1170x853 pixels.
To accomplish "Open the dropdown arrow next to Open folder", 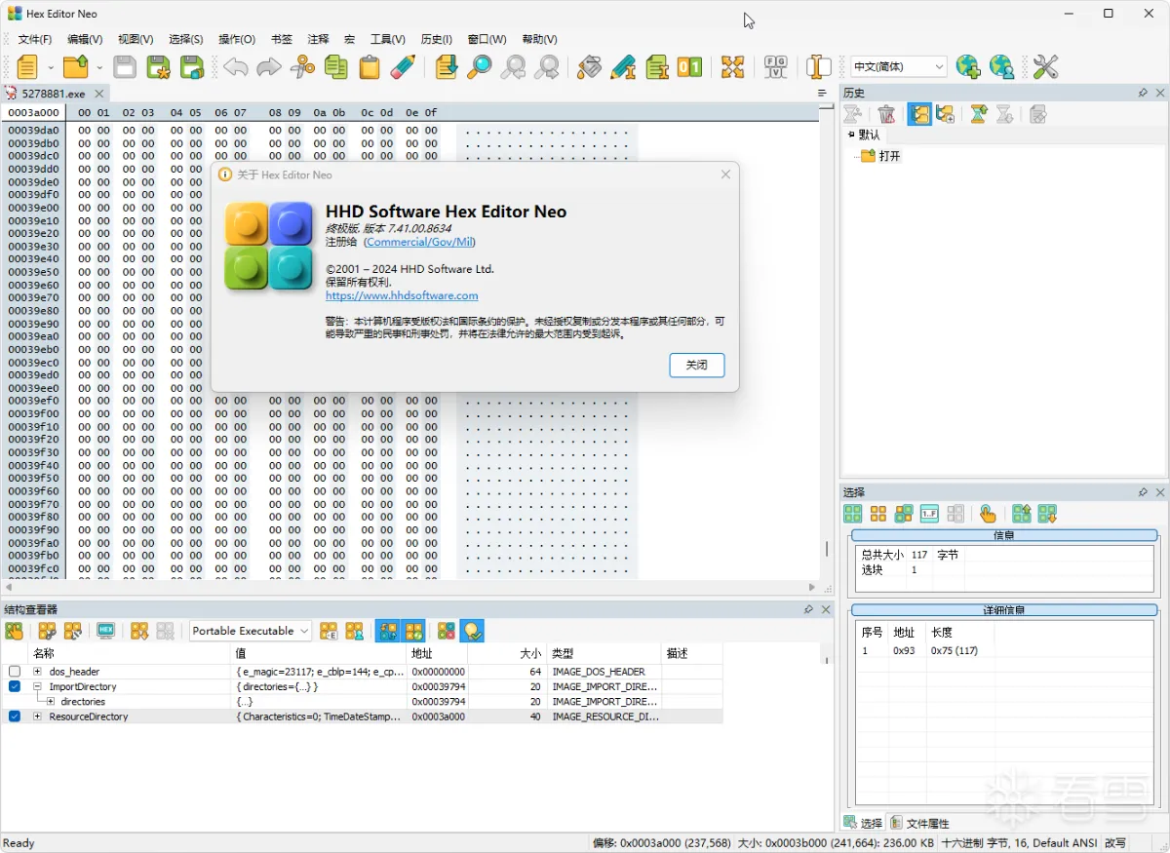I will 99,67.
